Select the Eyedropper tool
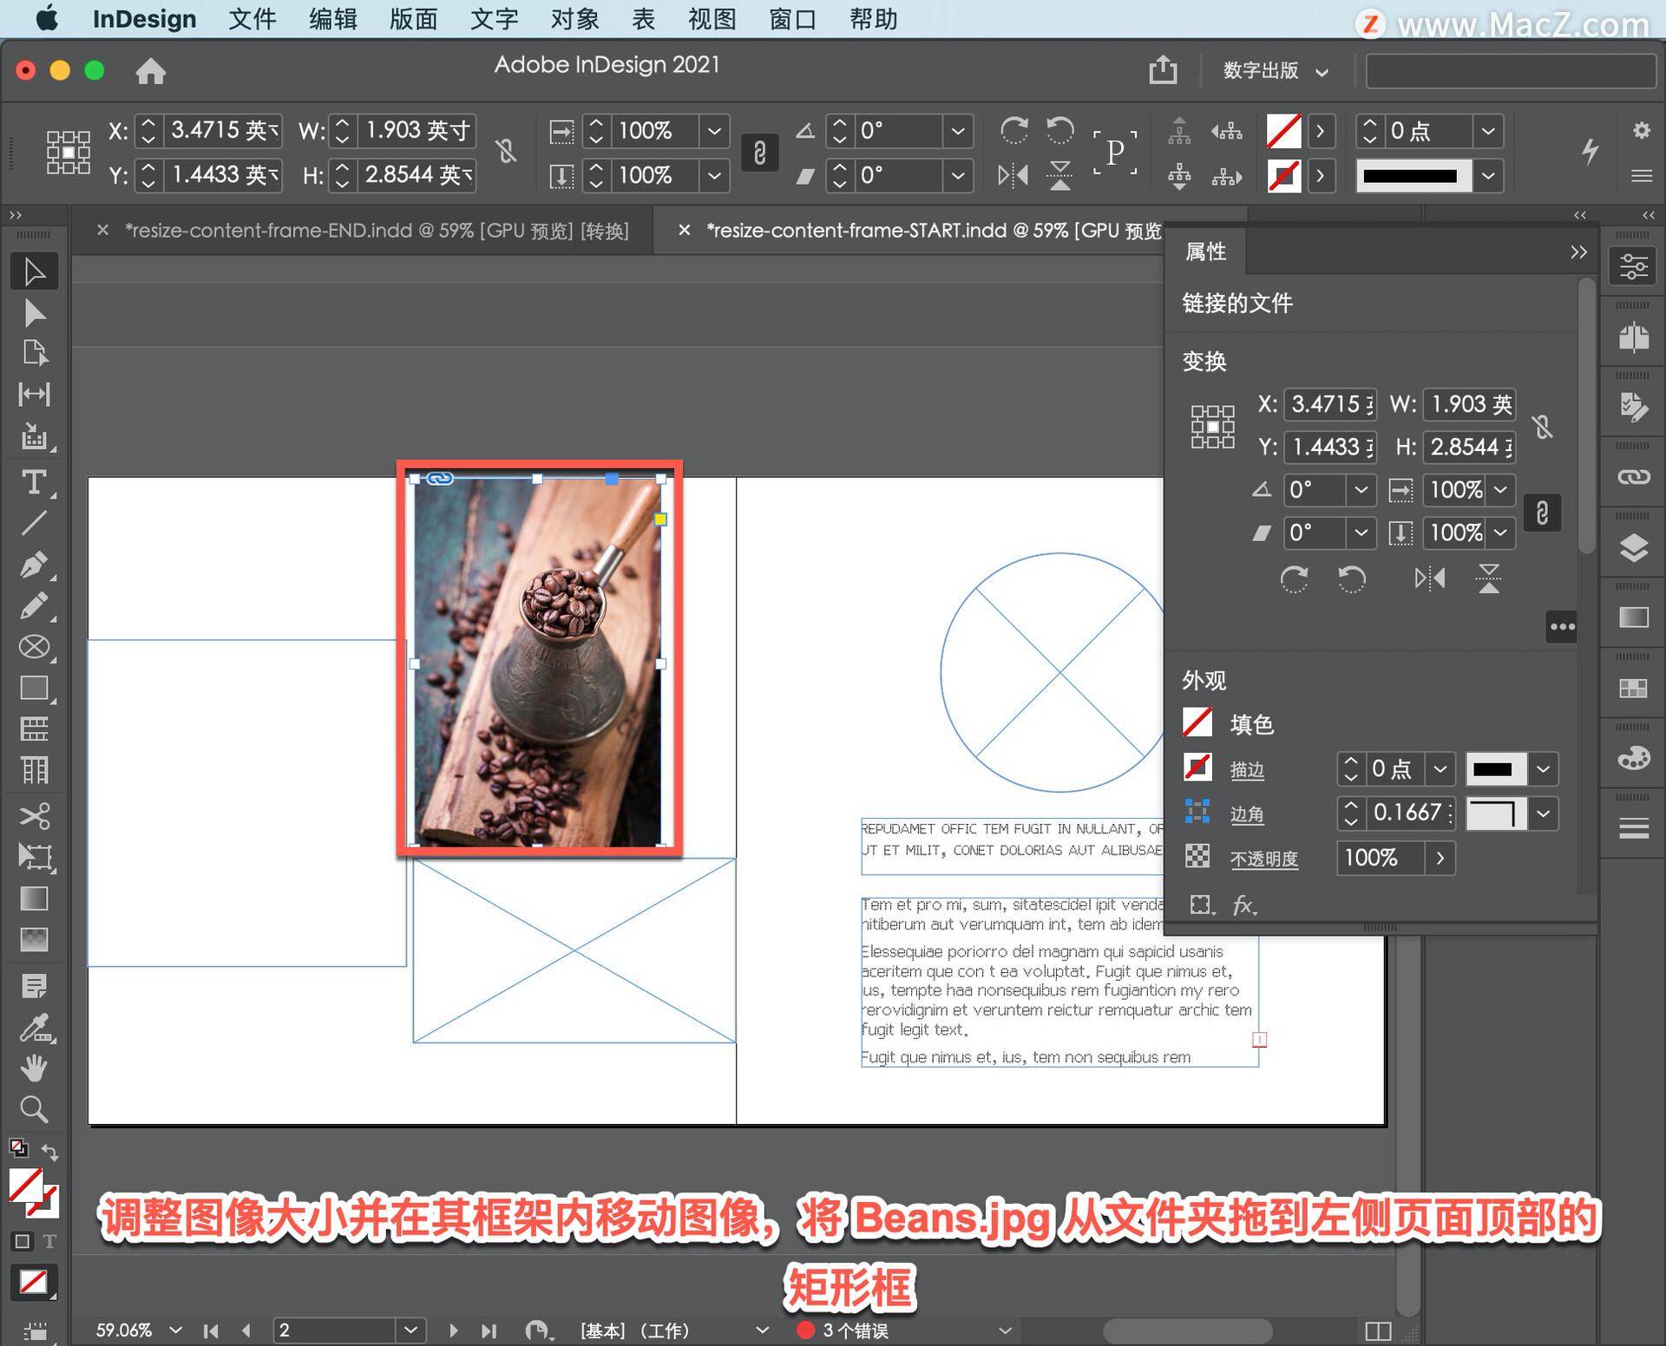1666x1346 pixels. pos(34,1028)
